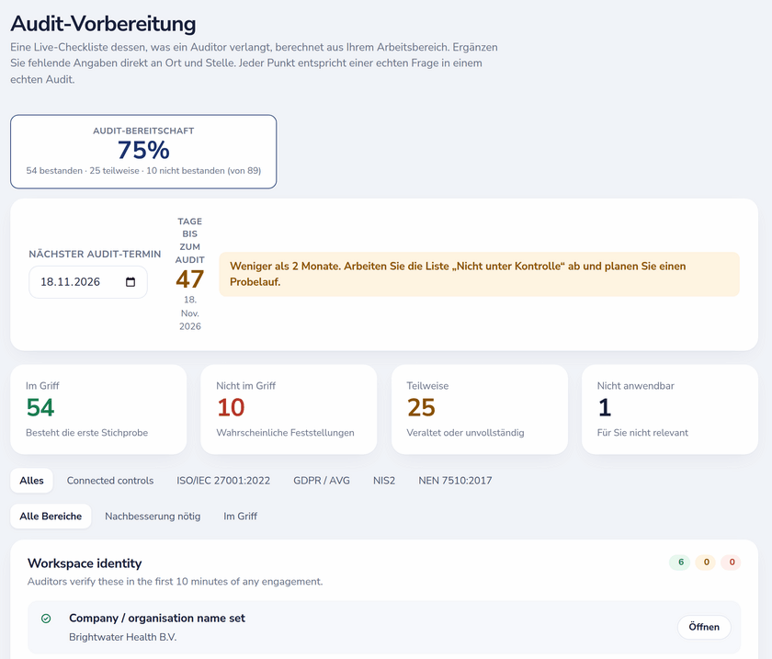772x659 pixels.
Task: Click 'Veraltet oder unvollständig' caption
Action: tap(465, 433)
